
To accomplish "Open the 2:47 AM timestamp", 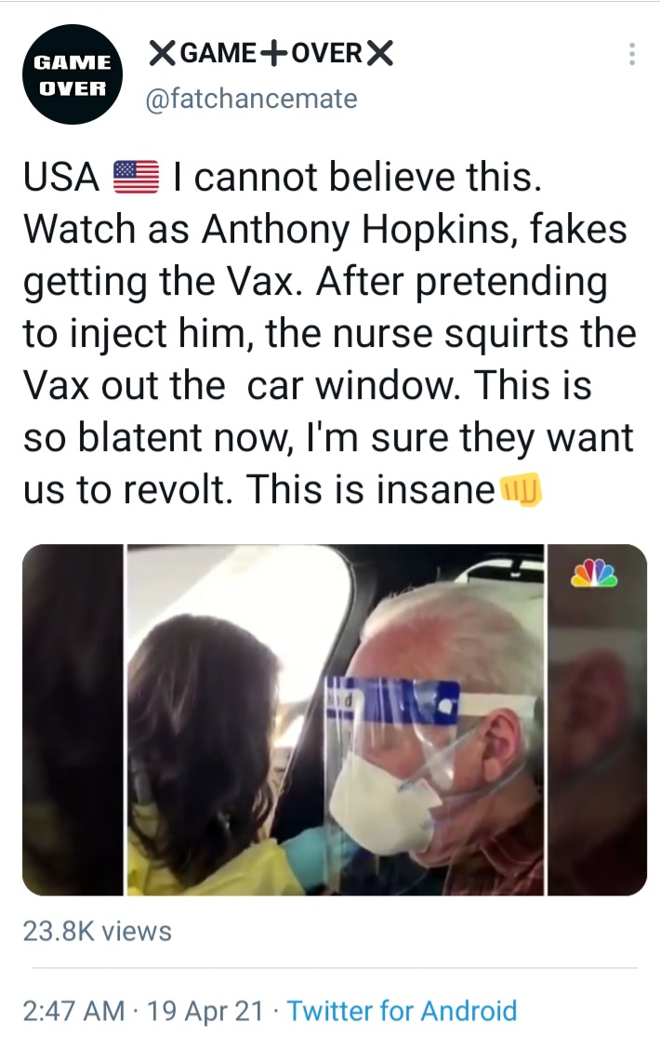I will click(x=73, y=1011).
